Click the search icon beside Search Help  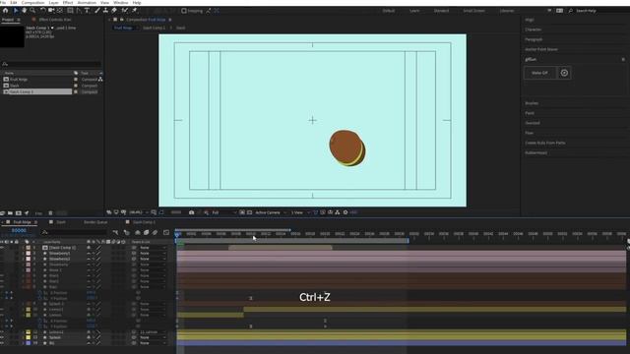[x=571, y=11]
